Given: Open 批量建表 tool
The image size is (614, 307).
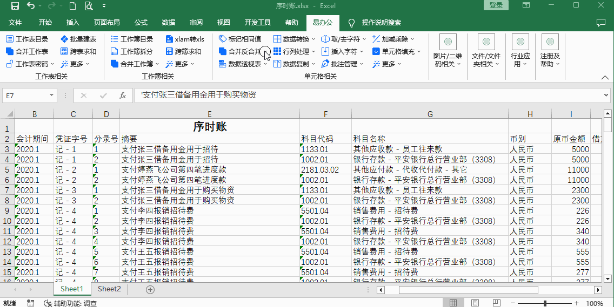Looking at the screenshot, I should click(x=78, y=39).
